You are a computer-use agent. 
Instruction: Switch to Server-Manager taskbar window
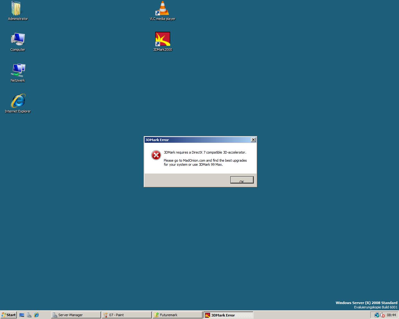click(x=76, y=315)
